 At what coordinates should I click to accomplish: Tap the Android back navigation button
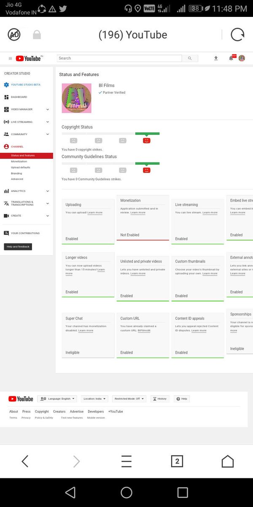coord(70,492)
